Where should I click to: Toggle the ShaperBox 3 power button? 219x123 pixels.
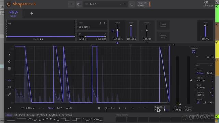[9, 4]
